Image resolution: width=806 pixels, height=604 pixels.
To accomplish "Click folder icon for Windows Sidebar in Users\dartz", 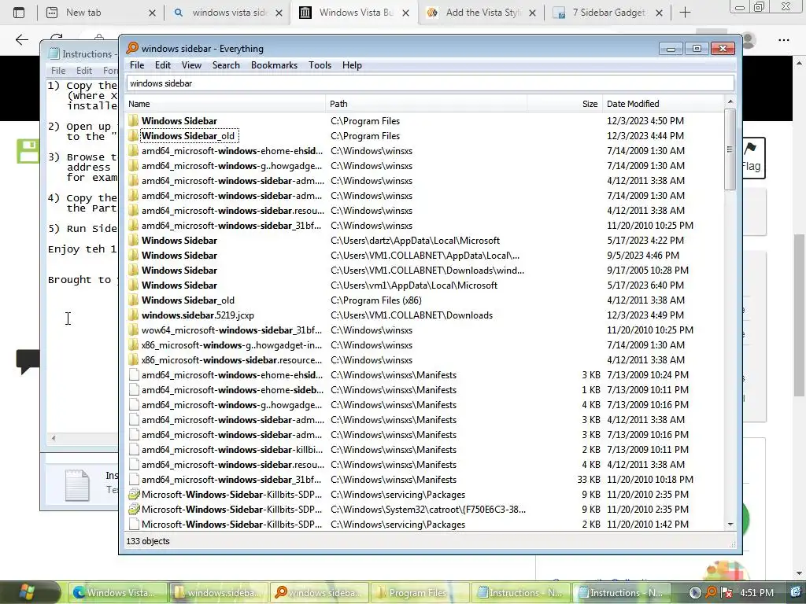I will pos(134,241).
